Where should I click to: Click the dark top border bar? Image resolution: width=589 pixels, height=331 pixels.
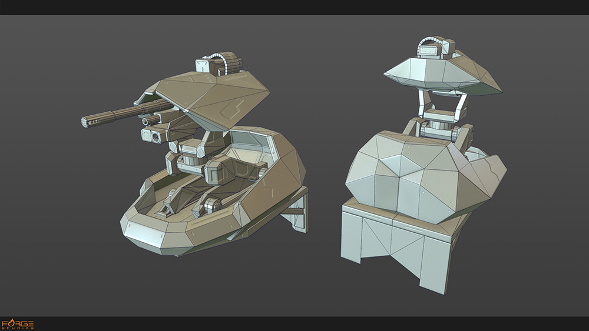pos(294,7)
